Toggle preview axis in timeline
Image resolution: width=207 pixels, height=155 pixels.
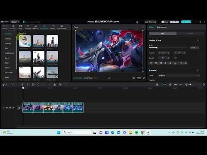click(181, 84)
